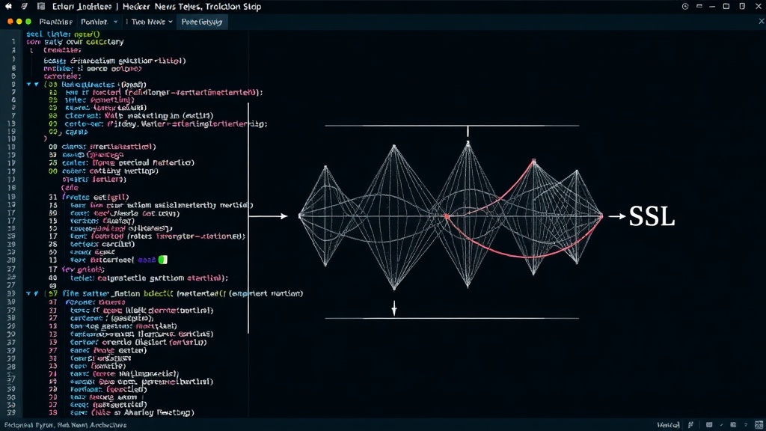This screenshot has height=431, width=766.
Task: Click the square panel icon in the status bar
Action: coord(709,425)
